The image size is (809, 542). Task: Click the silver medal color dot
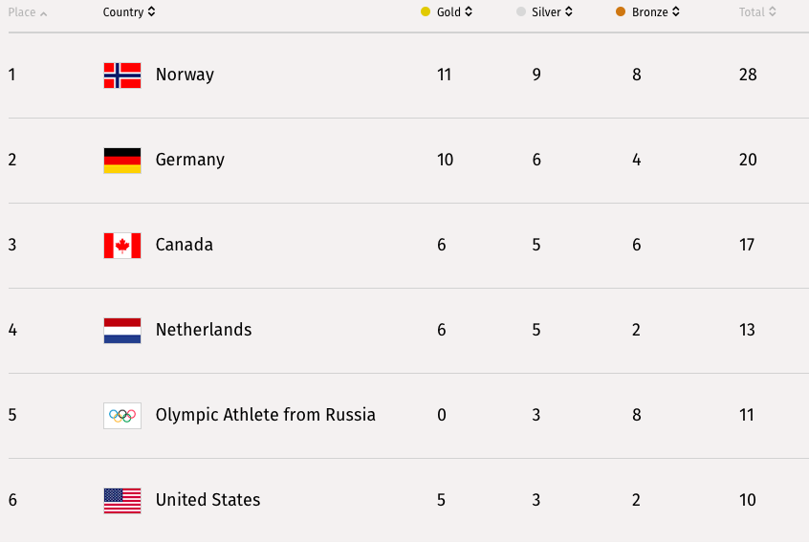[521, 12]
